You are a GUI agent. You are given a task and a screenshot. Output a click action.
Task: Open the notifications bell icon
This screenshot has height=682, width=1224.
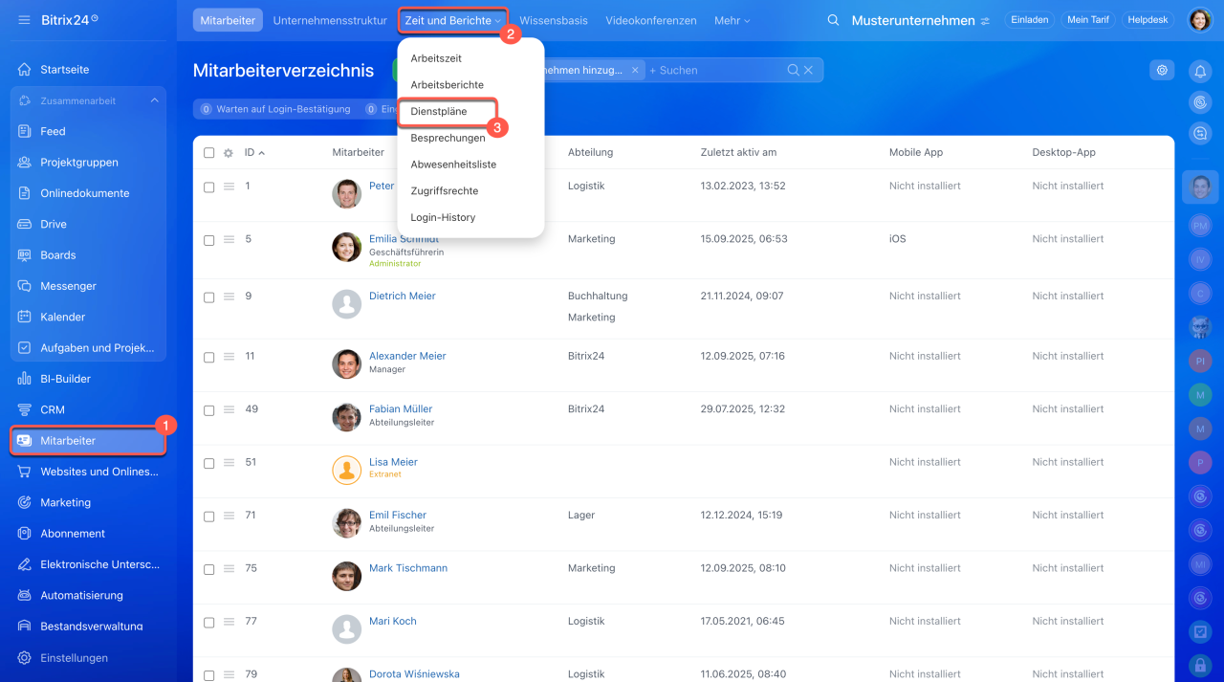click(1200, 71)
